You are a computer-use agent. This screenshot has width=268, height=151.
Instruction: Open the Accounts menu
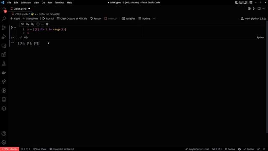(x=4, y=133)
